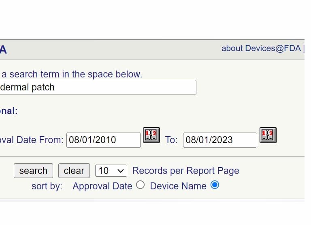Click the Approval Date sort label text
311x225 pixels.
(102, 186)
